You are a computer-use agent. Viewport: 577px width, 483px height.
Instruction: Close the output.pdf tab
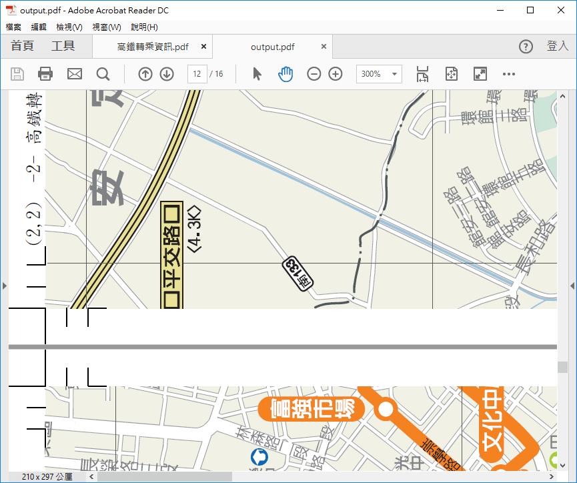coord(324,47)
